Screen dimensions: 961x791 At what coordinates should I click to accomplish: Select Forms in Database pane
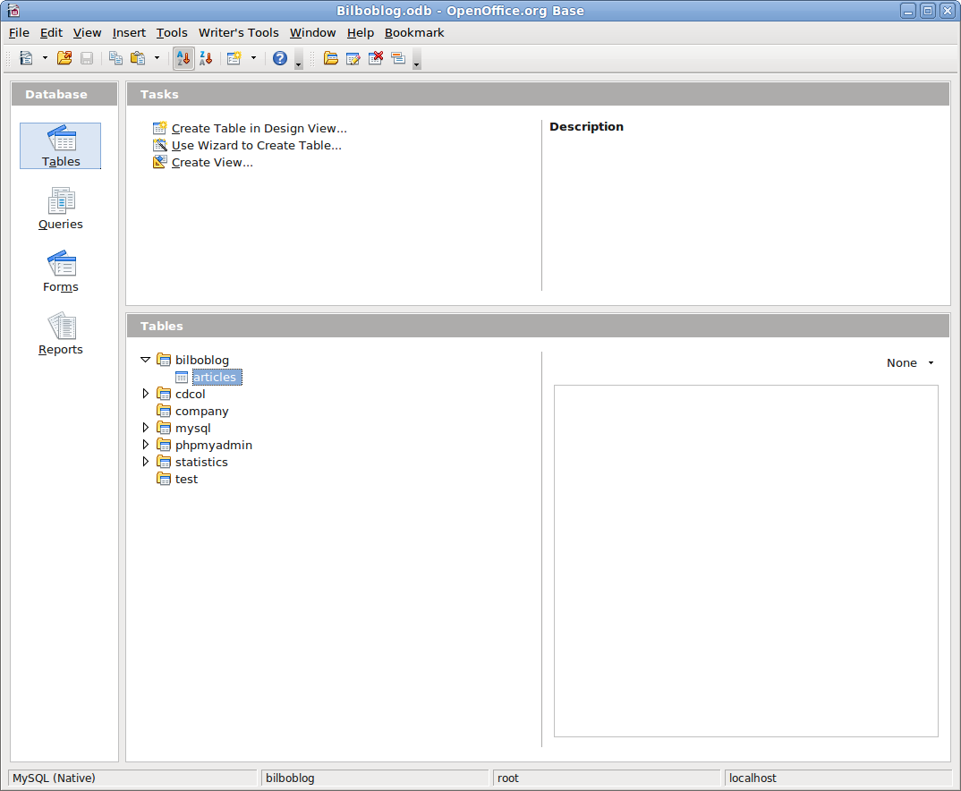point(61,271)
